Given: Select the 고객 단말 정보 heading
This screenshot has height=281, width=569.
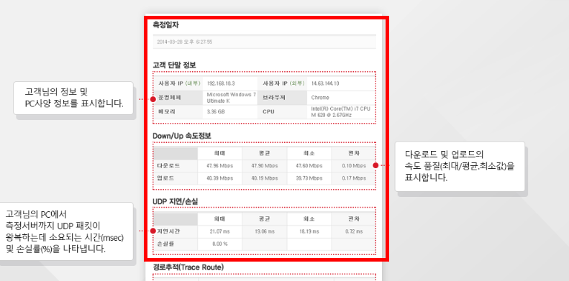Looking at the screenshot, I should pos(174,65).
